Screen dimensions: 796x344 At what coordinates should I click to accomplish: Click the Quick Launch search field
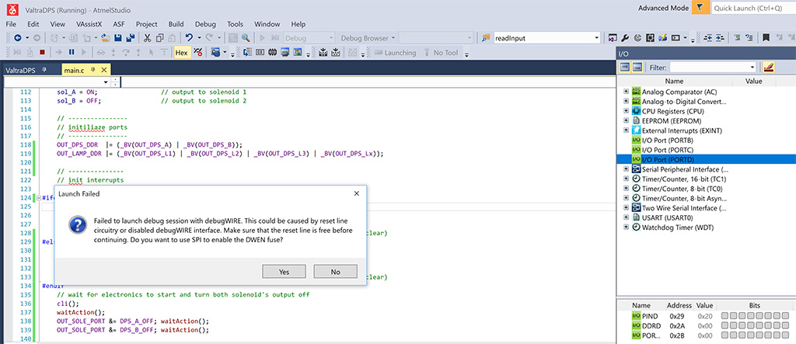coord(752,8)
